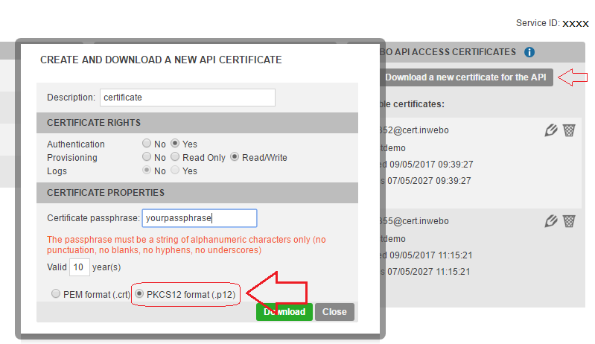Select PEM format (.crt) option
The height and width of the screenshot is (344, 595).
[56, 294]
